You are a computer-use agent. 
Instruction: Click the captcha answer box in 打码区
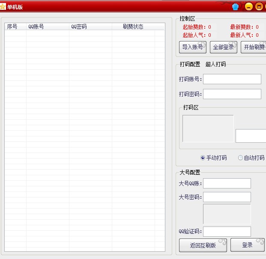[x=251, y=136]
